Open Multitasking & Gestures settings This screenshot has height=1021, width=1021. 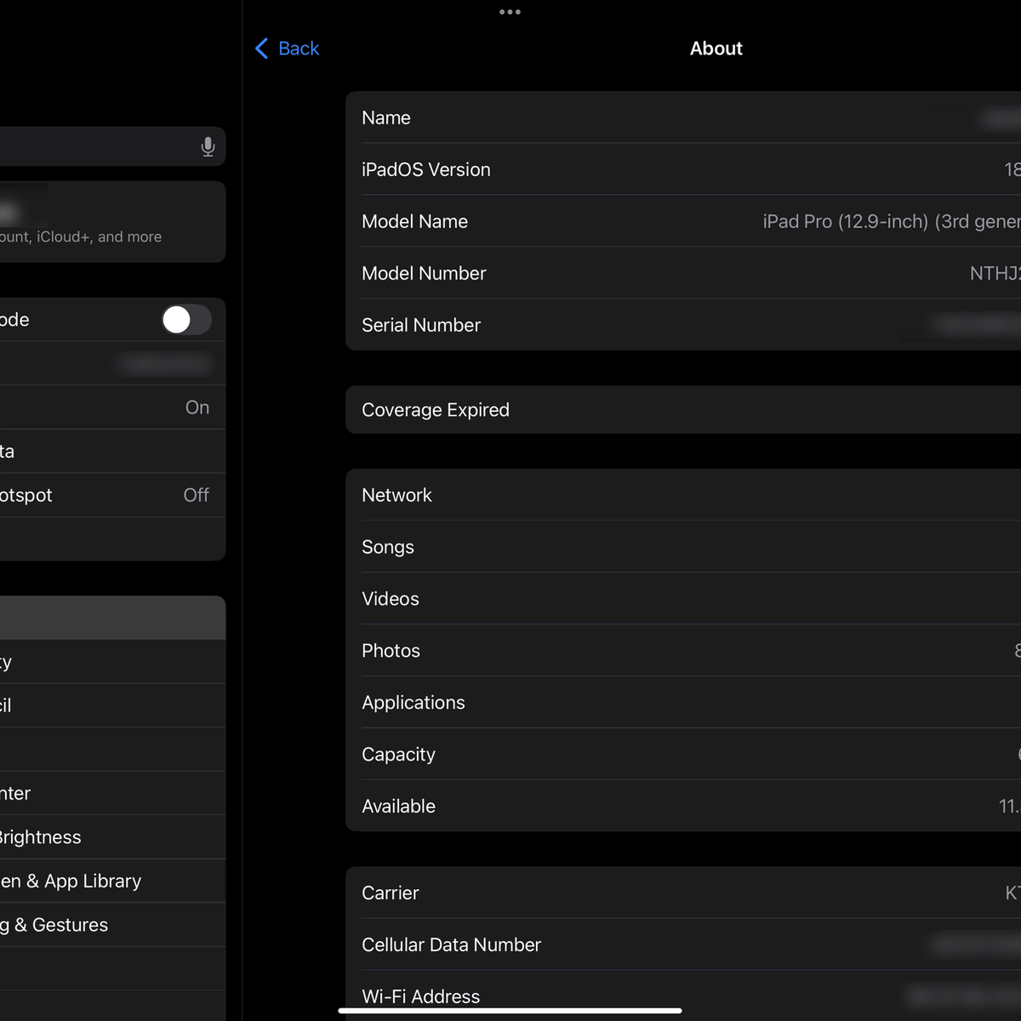[x=112, y=925]
